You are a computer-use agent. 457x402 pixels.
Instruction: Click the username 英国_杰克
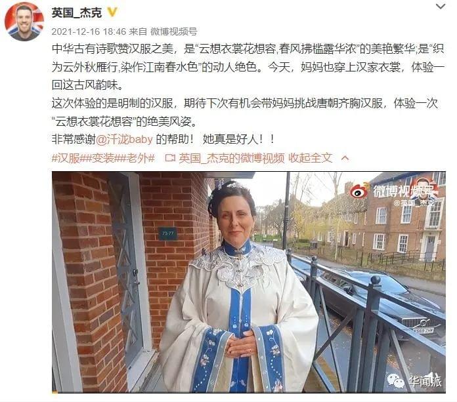click(77, 13)
